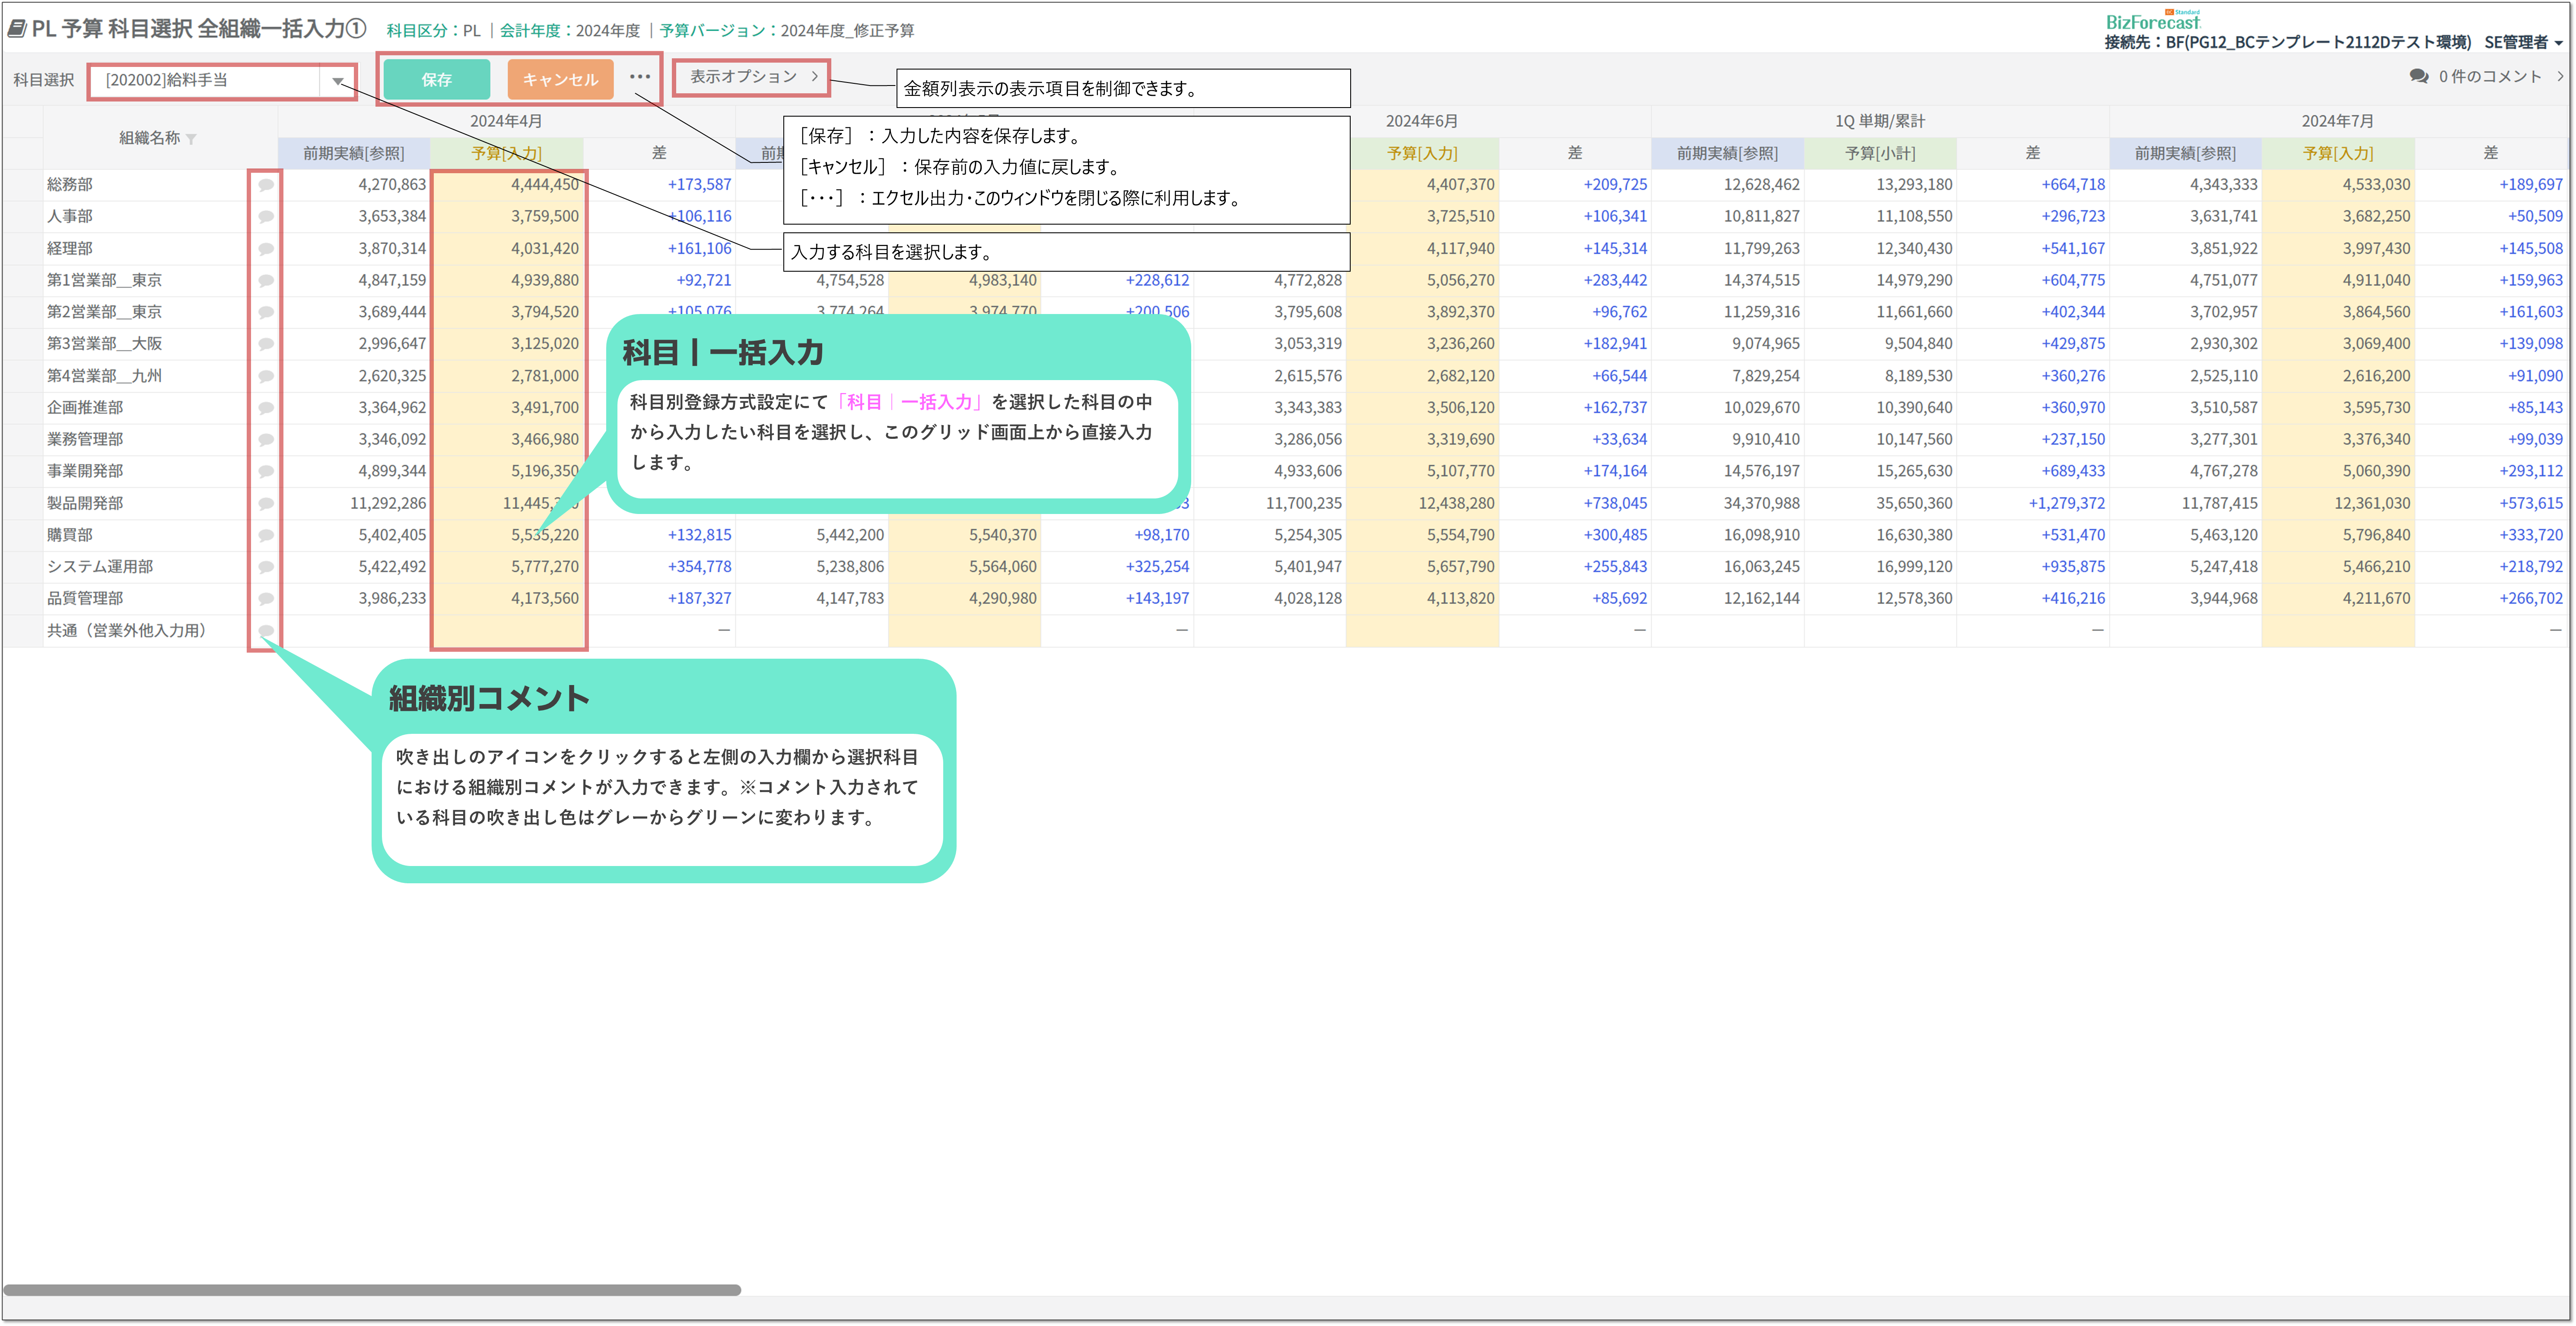The width and height of the screenshot is (2576, 1326).
Task: Click the filter icon beside 組織名称 header
Action: tap(191, 139)
